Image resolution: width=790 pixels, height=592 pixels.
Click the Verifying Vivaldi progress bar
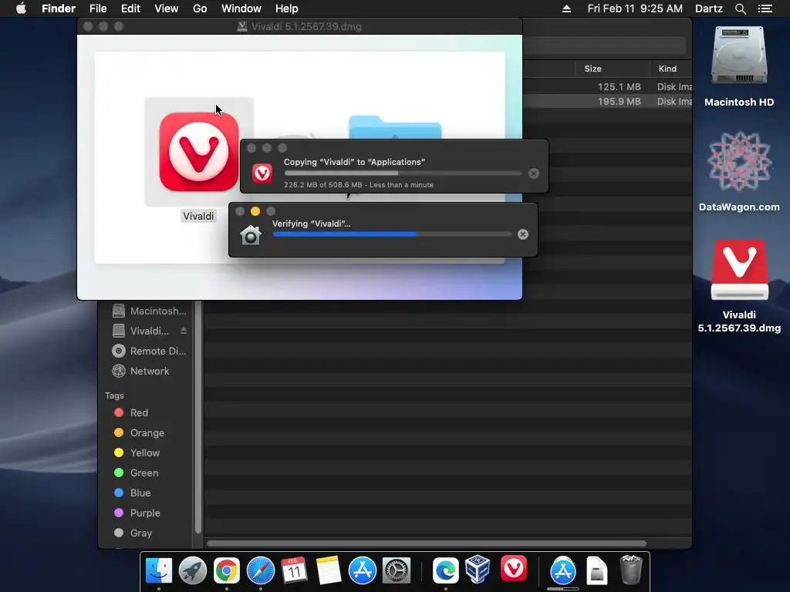[x=392, y=234]
